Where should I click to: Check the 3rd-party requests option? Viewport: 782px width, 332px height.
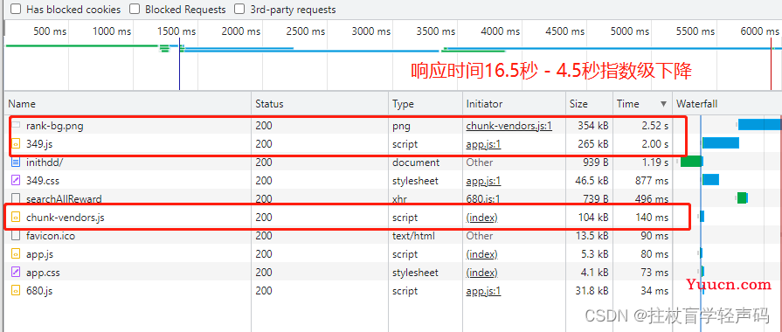(x=240, y=9)
